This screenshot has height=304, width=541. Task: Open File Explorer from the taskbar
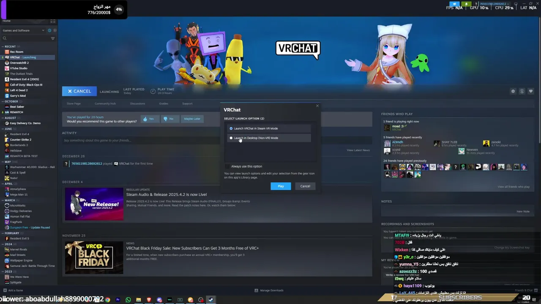(138, 300)
